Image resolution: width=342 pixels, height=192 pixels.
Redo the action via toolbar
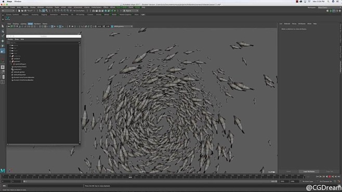coord(31,11)
